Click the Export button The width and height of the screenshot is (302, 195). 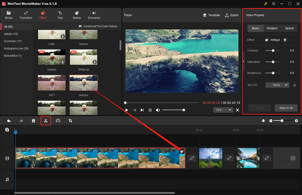[x=231, y=15]
